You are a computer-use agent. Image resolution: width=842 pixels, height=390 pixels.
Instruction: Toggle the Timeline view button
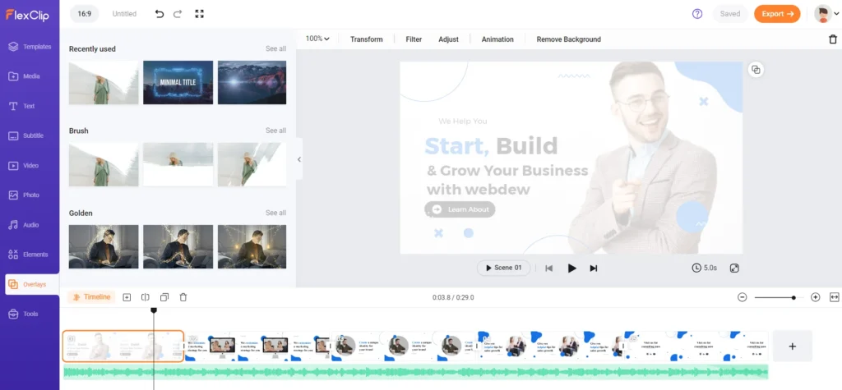[91, 297]
